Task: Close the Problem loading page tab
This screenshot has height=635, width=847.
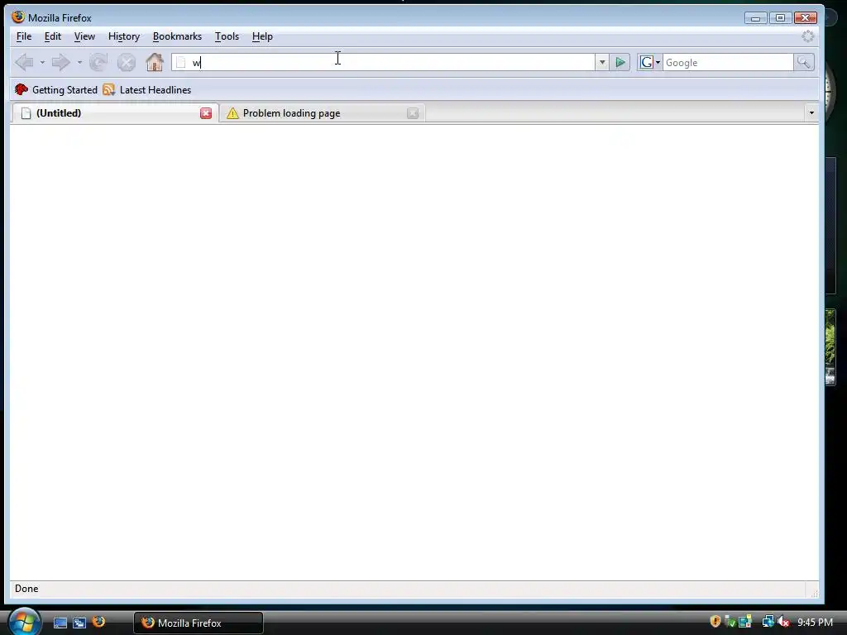Action: pyautogui.click(x=413, y=112)
